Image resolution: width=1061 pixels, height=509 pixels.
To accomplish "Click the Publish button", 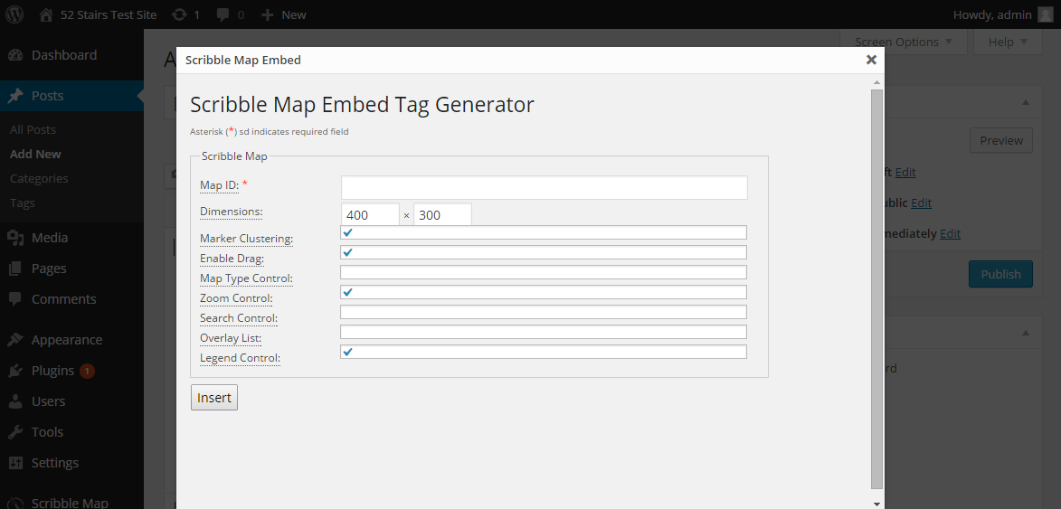I will click(x=1000, y=274).
